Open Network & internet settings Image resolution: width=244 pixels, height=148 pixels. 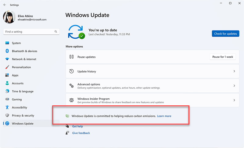[x=31, y=59]
